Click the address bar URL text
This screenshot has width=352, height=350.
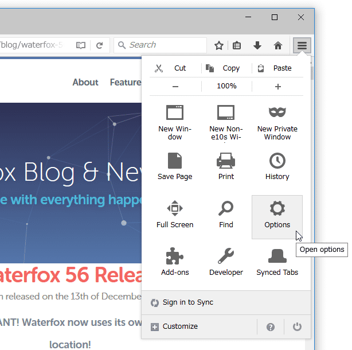32,45
